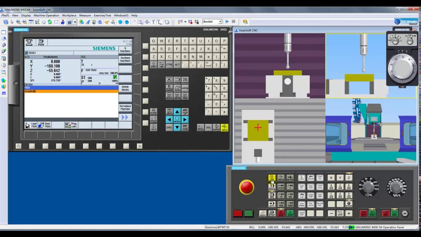The width and height of the screenshot is (421, 237).
Task: Click the RAPID traverse override key
Action: tap(340, 214)
